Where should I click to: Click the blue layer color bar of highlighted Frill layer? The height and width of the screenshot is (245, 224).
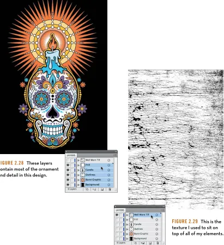[x=75, y=165]
